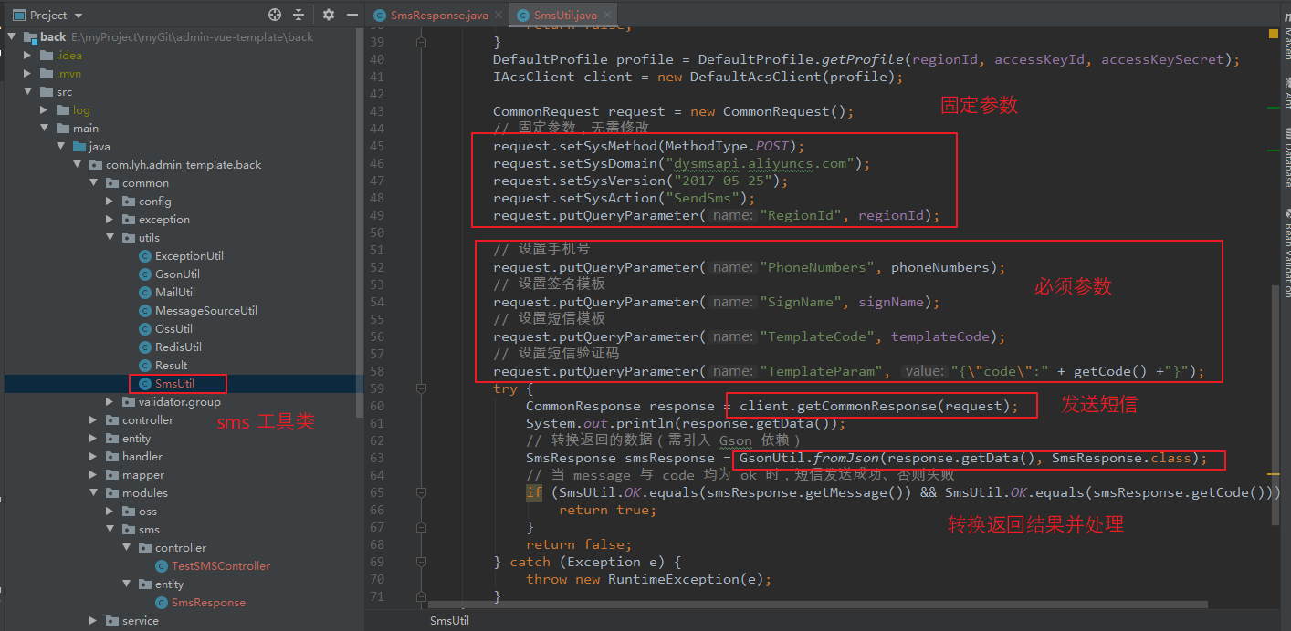Open the MailUtil class
This screenshot has width=1291, height=631.
[x=175, y=293]
